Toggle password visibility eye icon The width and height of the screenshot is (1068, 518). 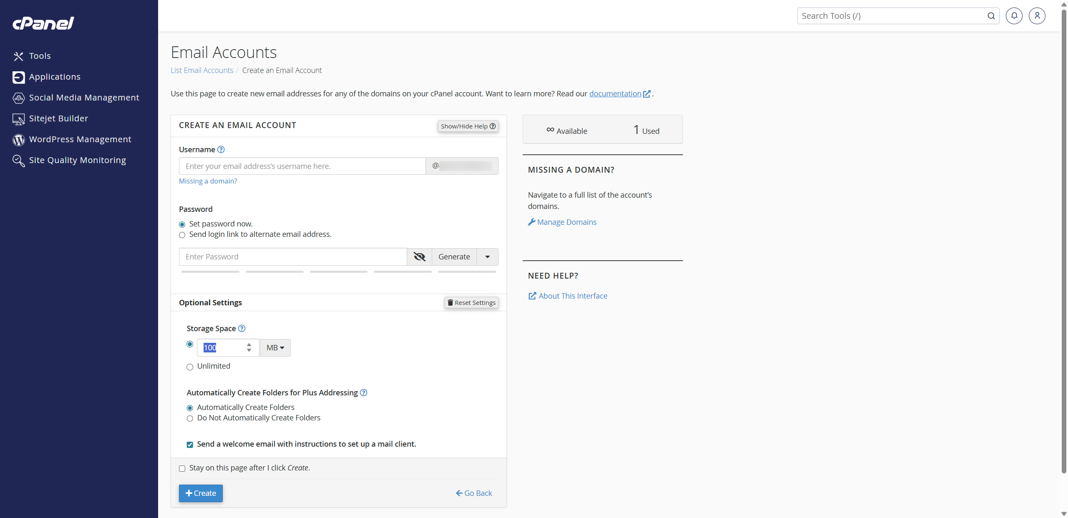click(419, 257)
